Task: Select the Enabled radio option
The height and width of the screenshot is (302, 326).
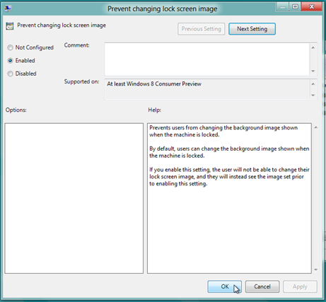Action: (10, 61)
